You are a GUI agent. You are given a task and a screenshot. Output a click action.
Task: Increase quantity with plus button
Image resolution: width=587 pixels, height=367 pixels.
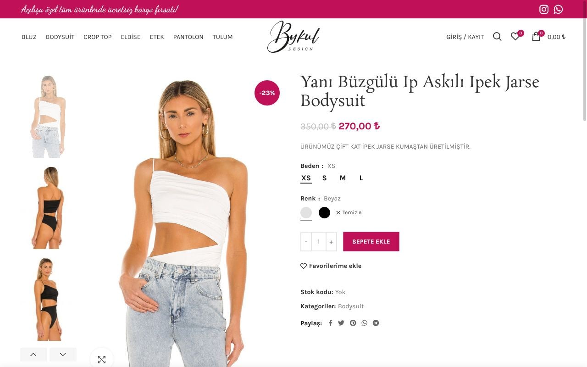click(331, 242)
